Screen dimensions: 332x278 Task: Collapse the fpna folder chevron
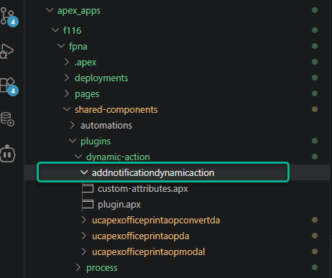[61, 46]
